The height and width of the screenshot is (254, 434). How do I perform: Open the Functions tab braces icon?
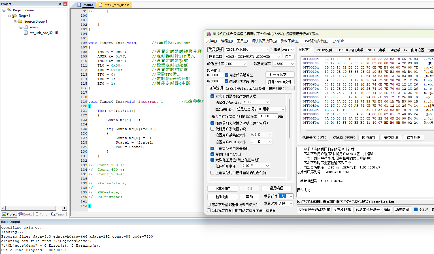37,214
